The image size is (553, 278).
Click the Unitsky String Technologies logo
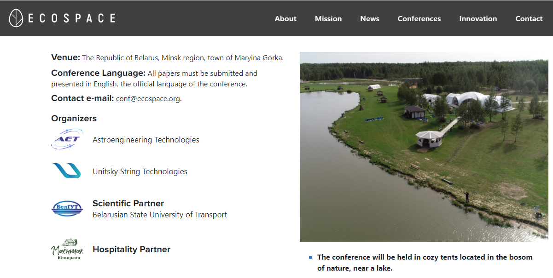67,171
